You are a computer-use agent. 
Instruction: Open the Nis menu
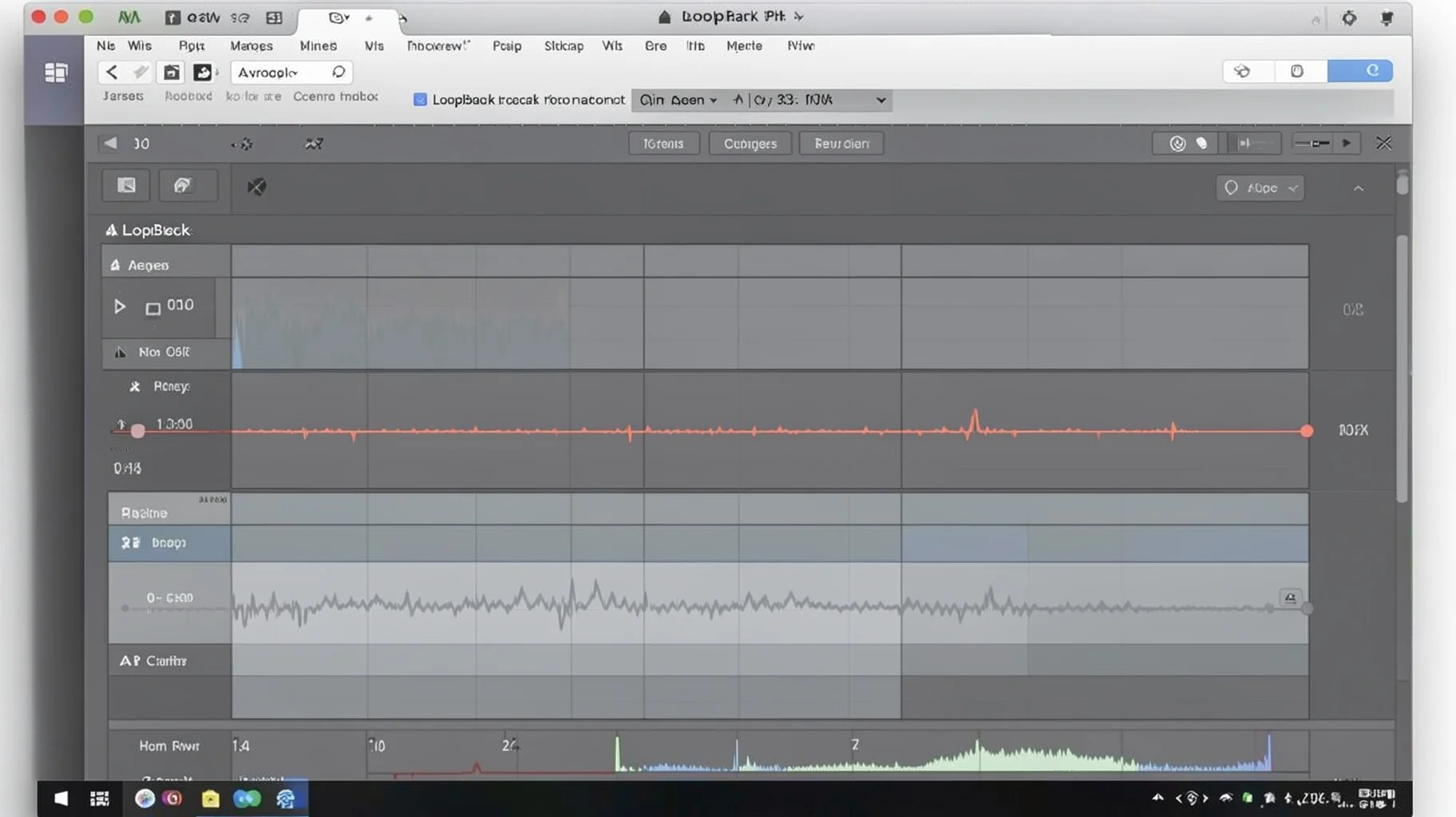105,45
